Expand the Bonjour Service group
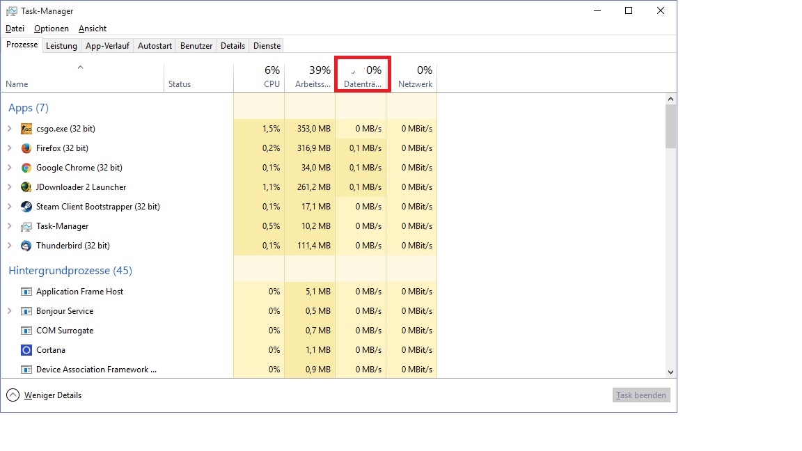 click(9, 311)
